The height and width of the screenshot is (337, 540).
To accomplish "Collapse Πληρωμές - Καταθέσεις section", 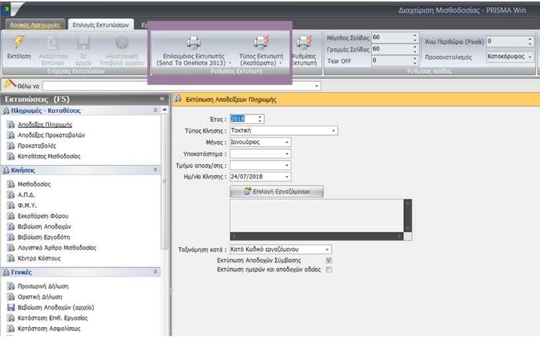I will pos(155,110).
